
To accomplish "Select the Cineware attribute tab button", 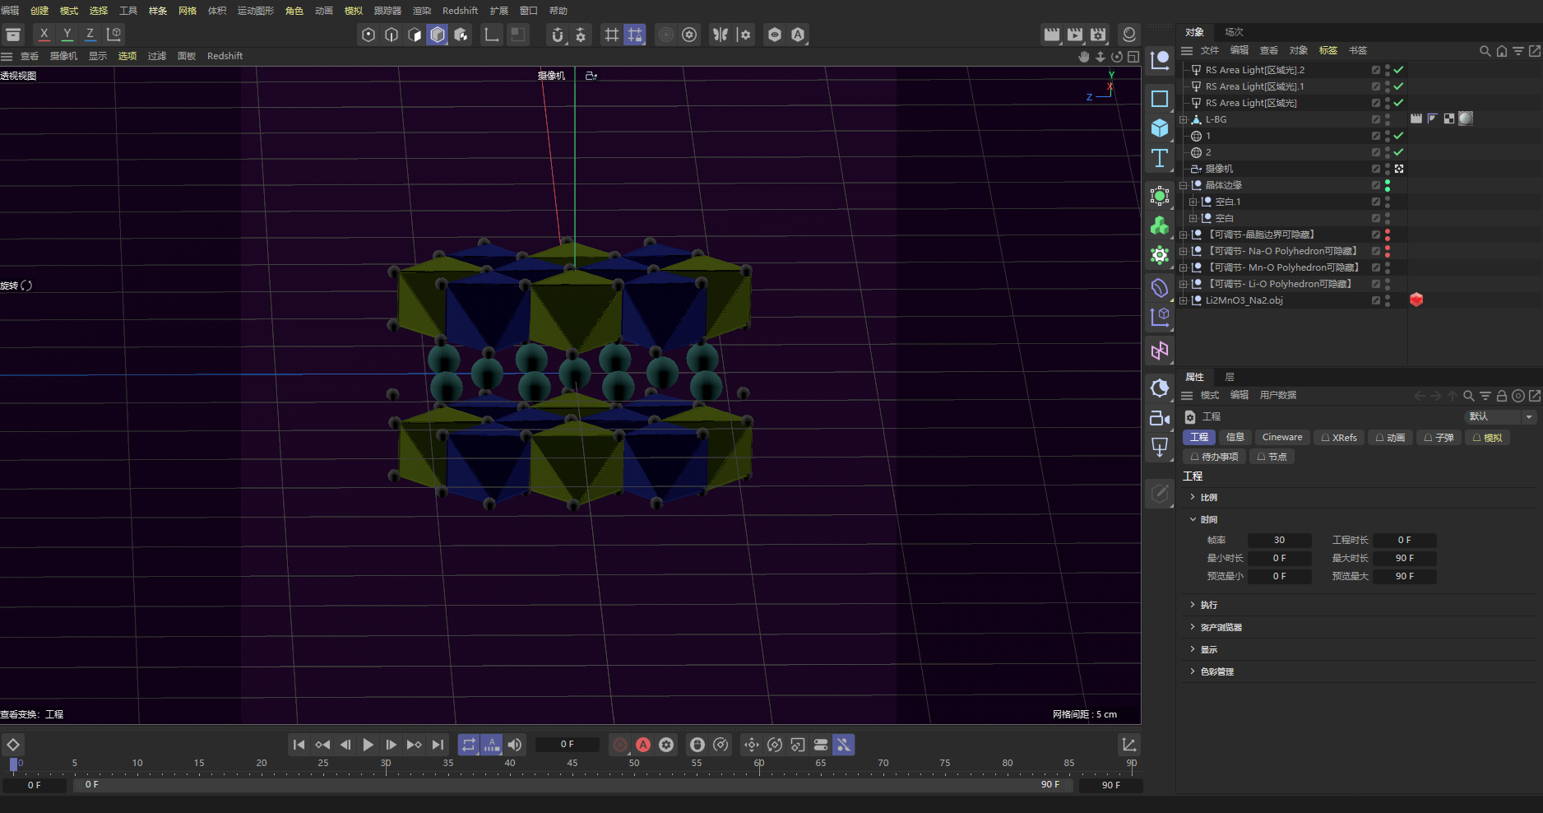I will coord(1282,437).
